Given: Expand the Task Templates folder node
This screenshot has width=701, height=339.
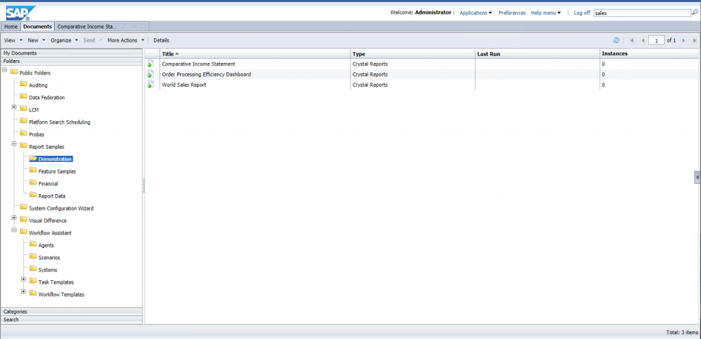Looking at the screenshot, I should (24, 280).
